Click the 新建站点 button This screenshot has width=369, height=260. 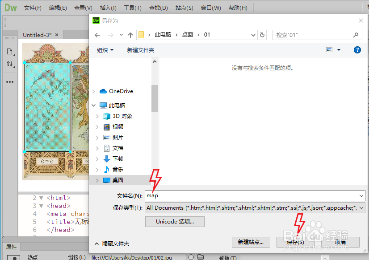point(251,242)
